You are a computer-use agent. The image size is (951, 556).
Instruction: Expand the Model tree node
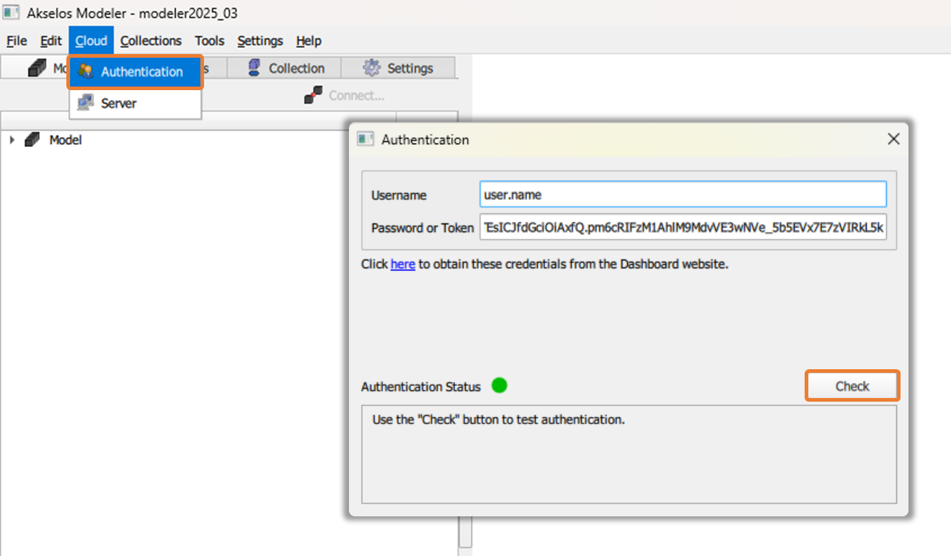tap(12, 140)
